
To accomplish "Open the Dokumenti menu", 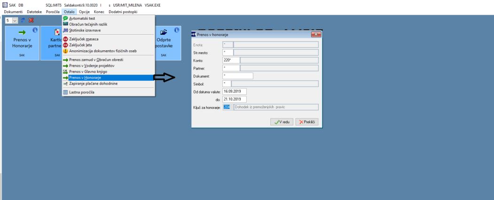I will coord(13,12).
